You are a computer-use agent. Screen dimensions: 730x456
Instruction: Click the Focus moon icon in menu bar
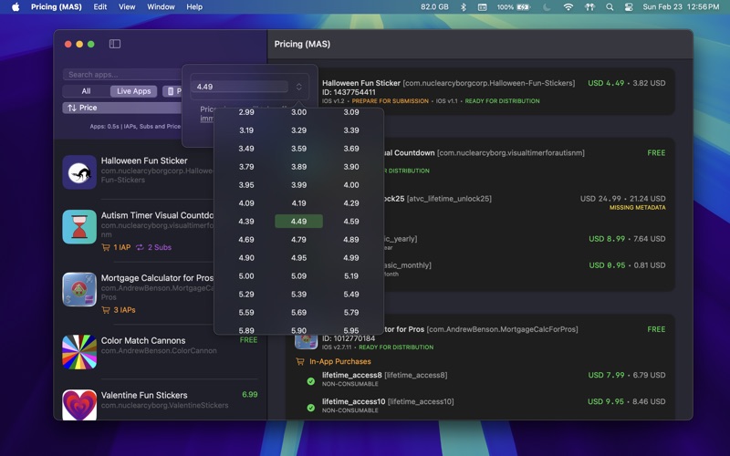point(547,7)
